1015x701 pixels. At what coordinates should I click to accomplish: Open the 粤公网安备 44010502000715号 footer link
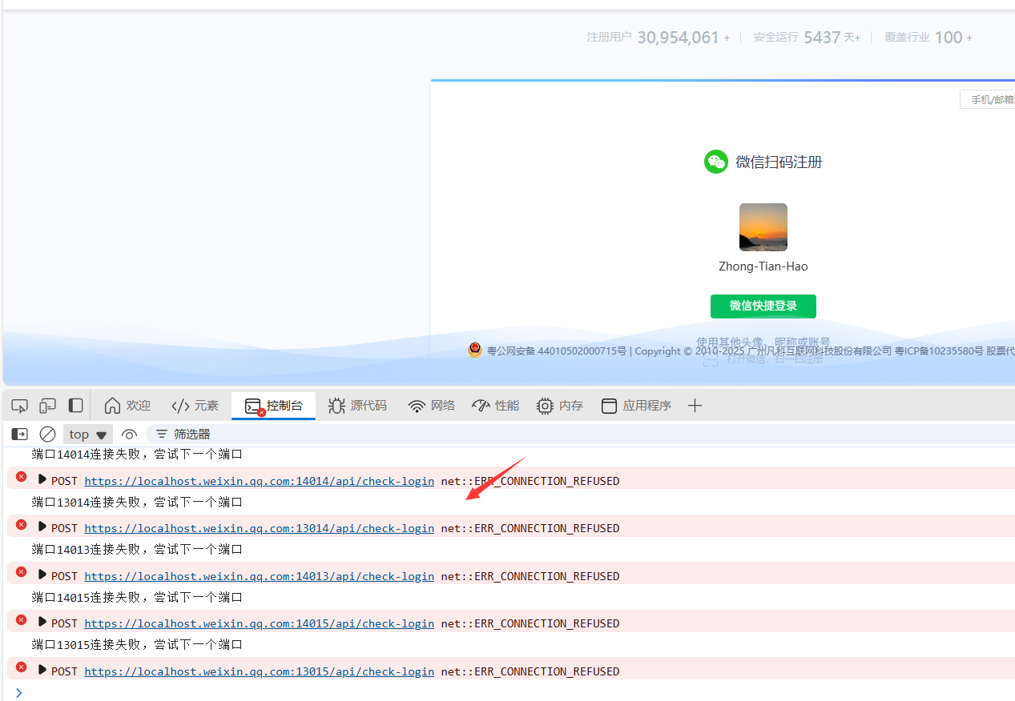point(557,350)
